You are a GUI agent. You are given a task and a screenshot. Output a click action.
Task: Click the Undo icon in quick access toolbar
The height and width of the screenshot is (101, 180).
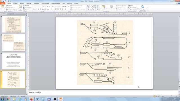point(5,1)
